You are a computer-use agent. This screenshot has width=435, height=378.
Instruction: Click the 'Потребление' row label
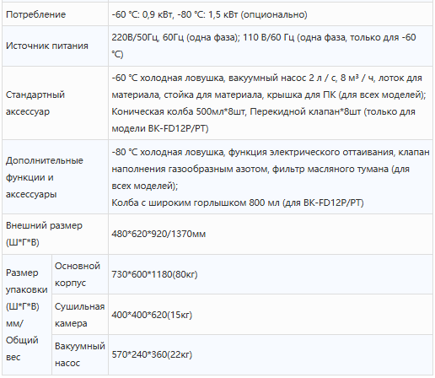coord(35,14)
